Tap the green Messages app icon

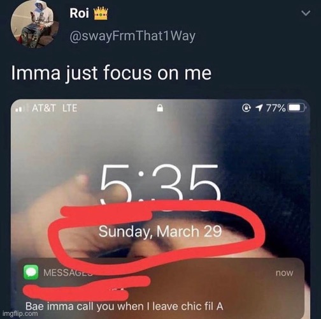click(x=31, y=272)
